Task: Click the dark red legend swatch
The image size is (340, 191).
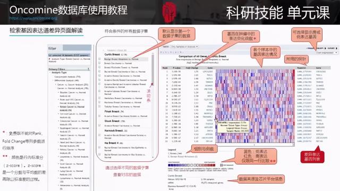Action: pyautogui.click(x=214, y=165)
